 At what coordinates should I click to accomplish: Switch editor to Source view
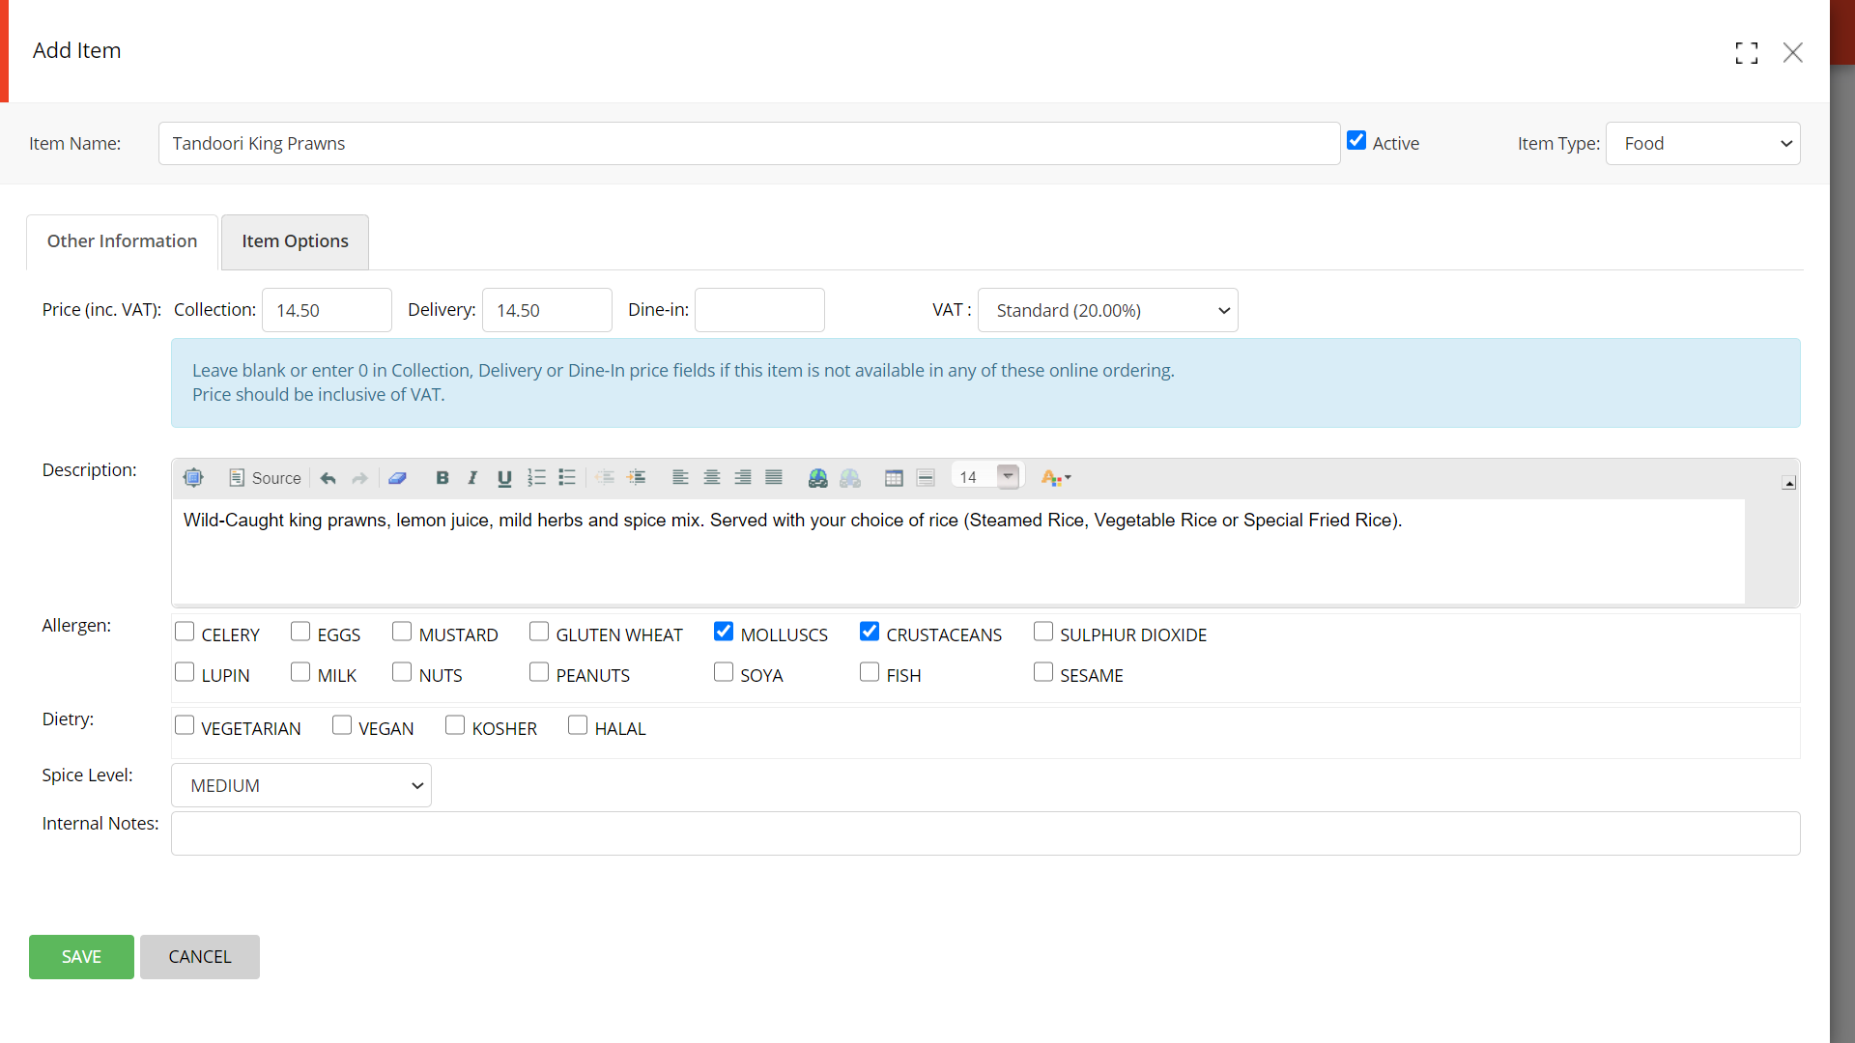[x=265, y=477]
